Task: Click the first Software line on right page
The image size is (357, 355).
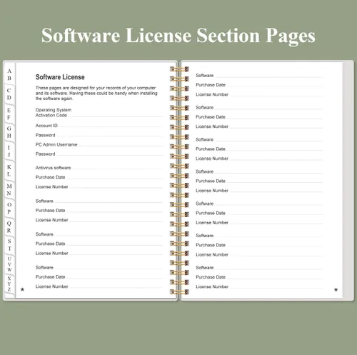Action: coord(259,76)
